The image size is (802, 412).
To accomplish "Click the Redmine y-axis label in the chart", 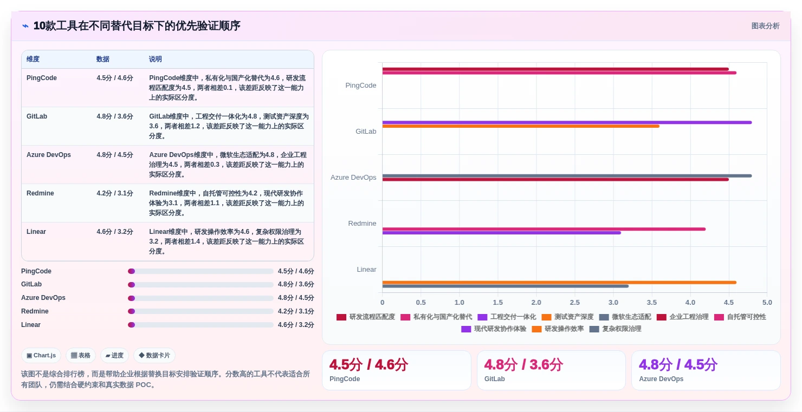I will pos(362,224).
